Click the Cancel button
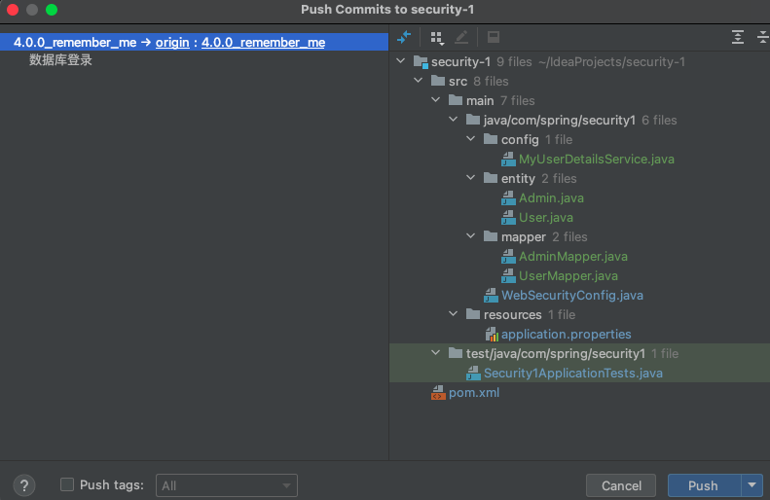This screenshot has height=500, width=770. pos(621,485)
